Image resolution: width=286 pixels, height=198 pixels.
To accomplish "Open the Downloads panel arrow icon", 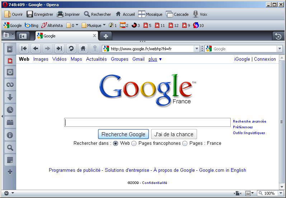I will [10, 97].
